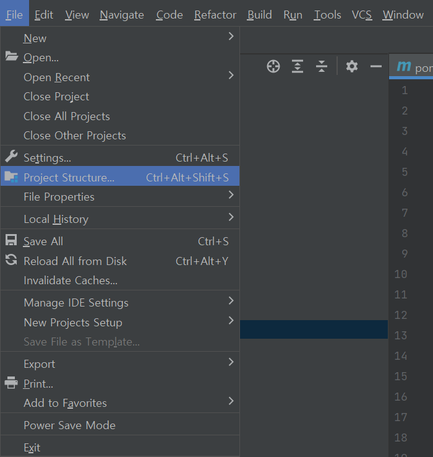Select Open... menu entry
This screenshot has width=433, height=457.
120,58
